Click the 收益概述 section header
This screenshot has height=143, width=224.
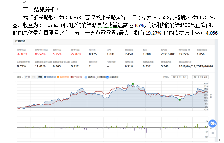coord(20,41)
